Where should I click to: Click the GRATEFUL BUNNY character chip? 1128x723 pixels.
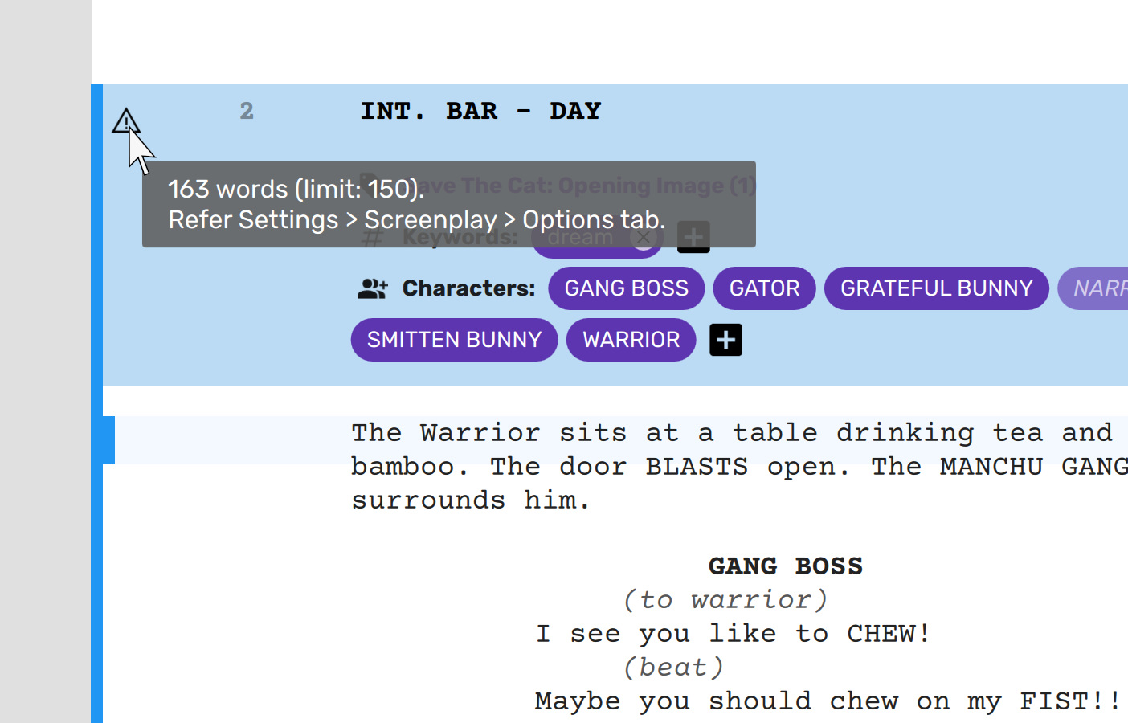click(936, 288)
